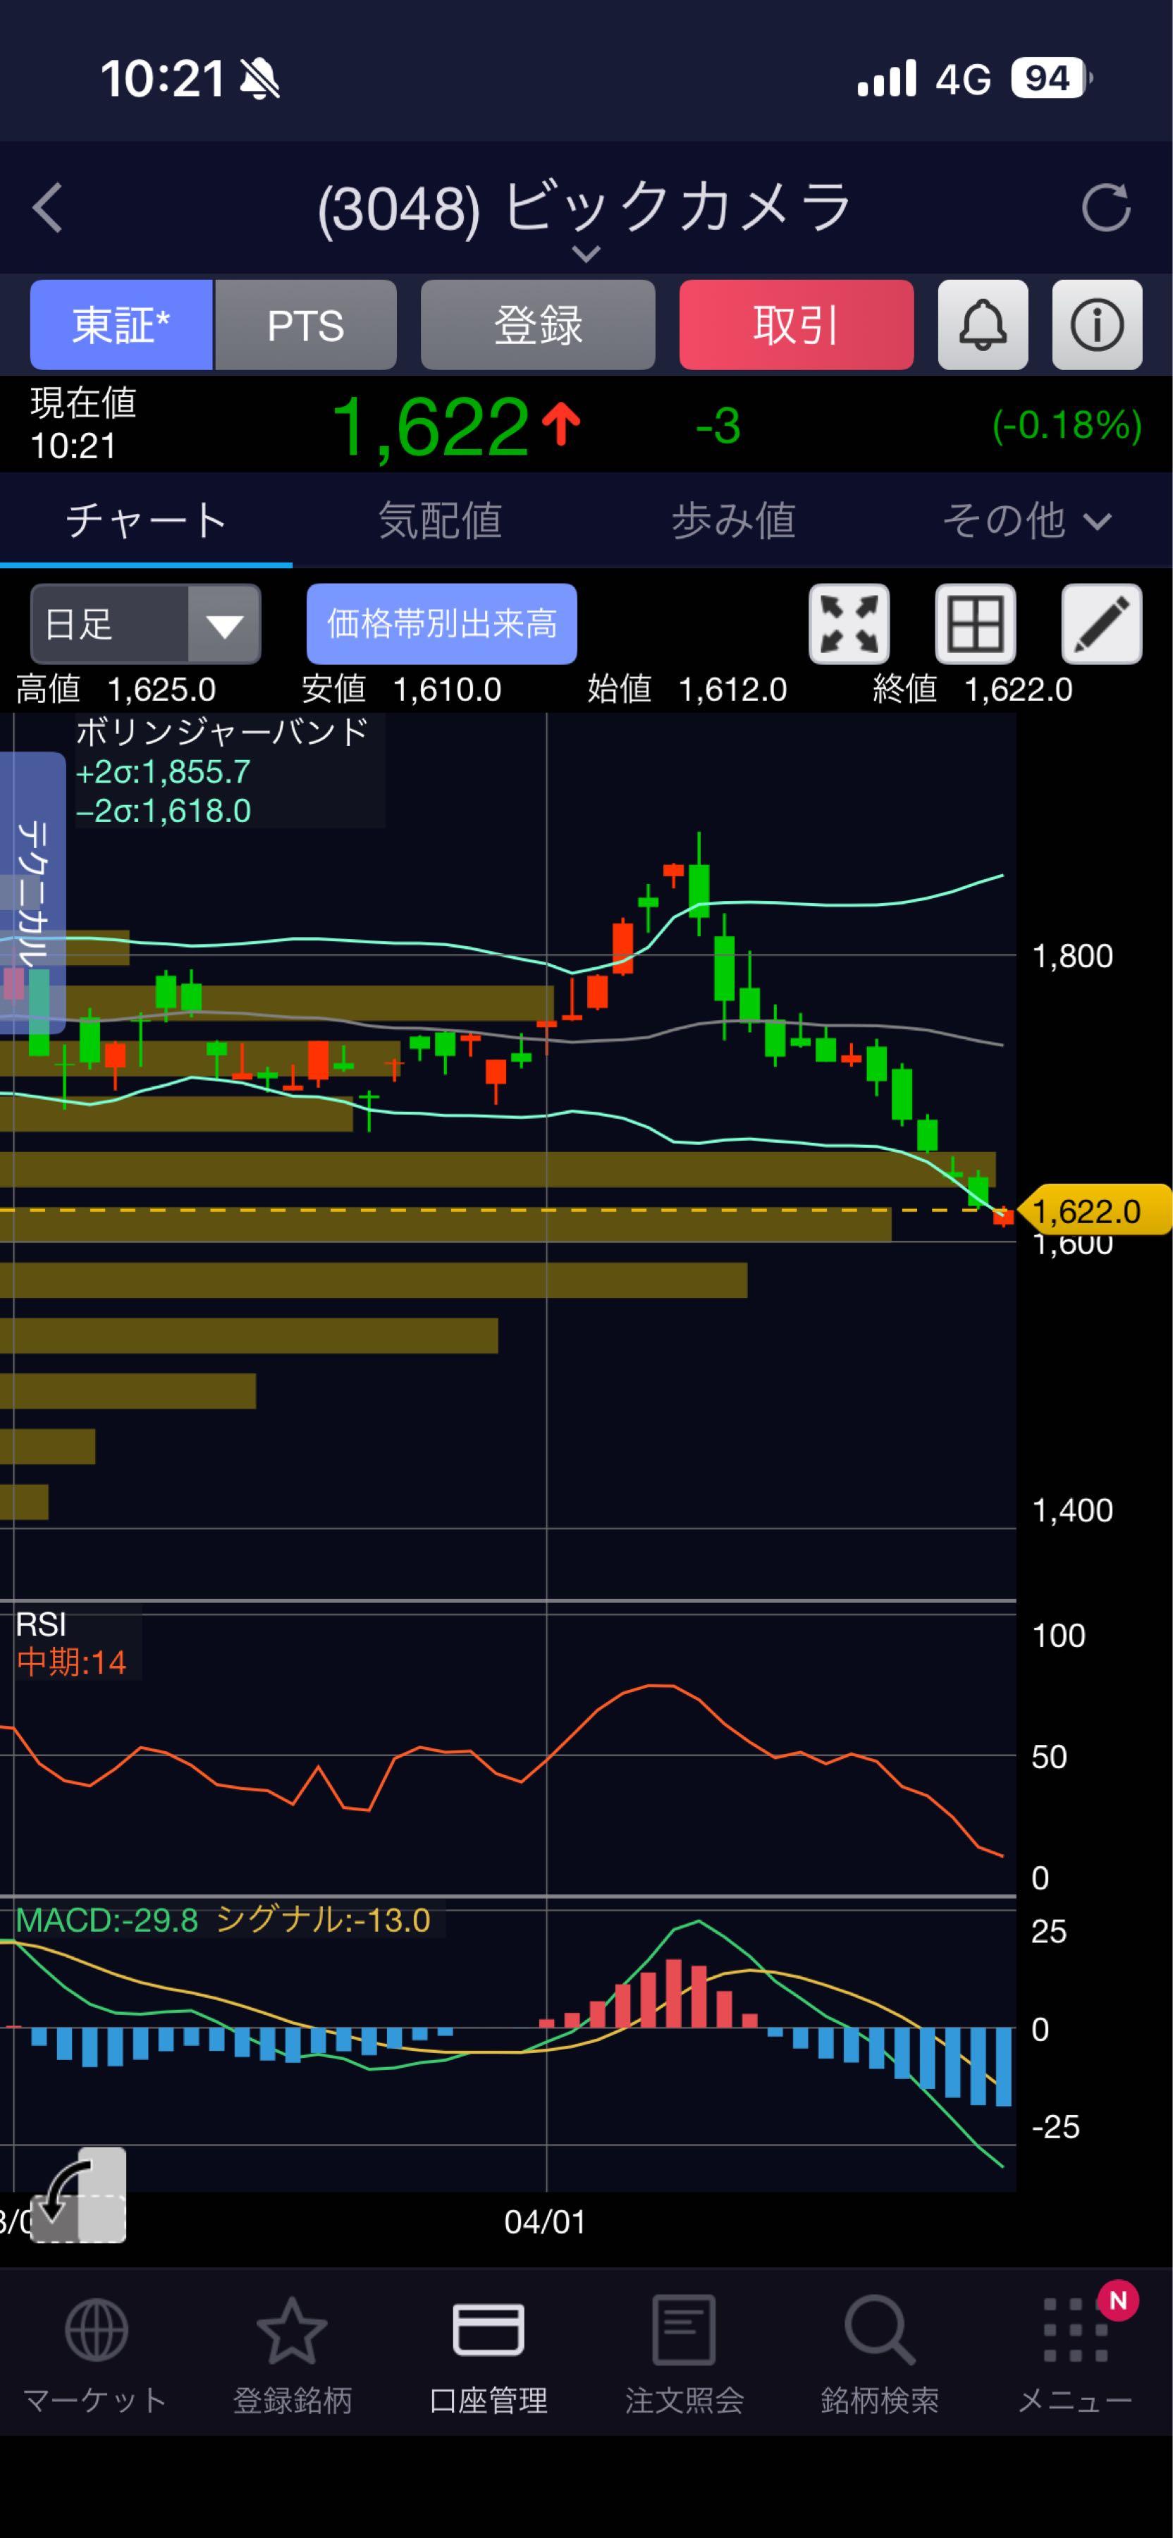1173x2538 pixels.
Task: Open 注文照会 document icon
Action: [684, 2331]
